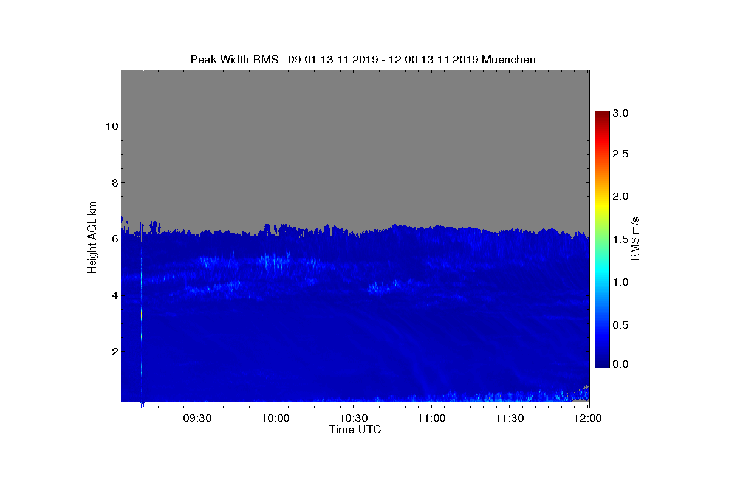Click the 'Height AGL km' axis label
Viewport: 729px width, 486px height.
tap(92, 239)
